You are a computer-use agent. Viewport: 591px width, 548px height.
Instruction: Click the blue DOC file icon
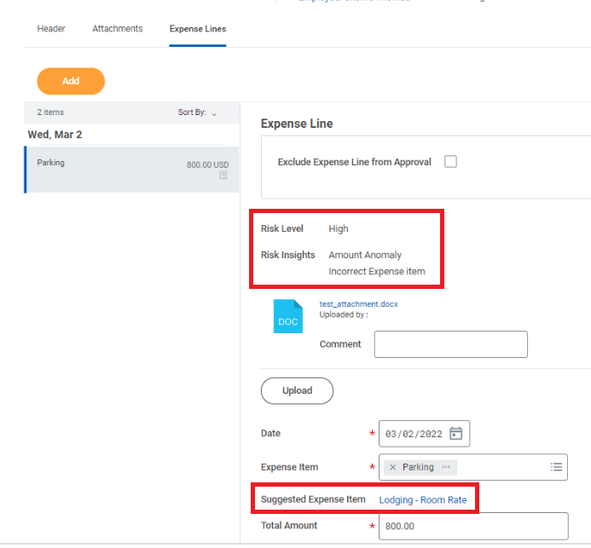pos(288,316)
